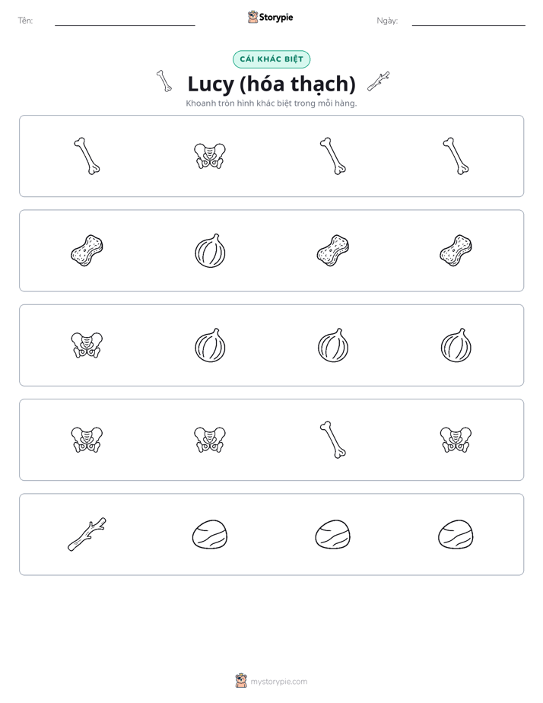Click the Tên name line field

[125, 21]
